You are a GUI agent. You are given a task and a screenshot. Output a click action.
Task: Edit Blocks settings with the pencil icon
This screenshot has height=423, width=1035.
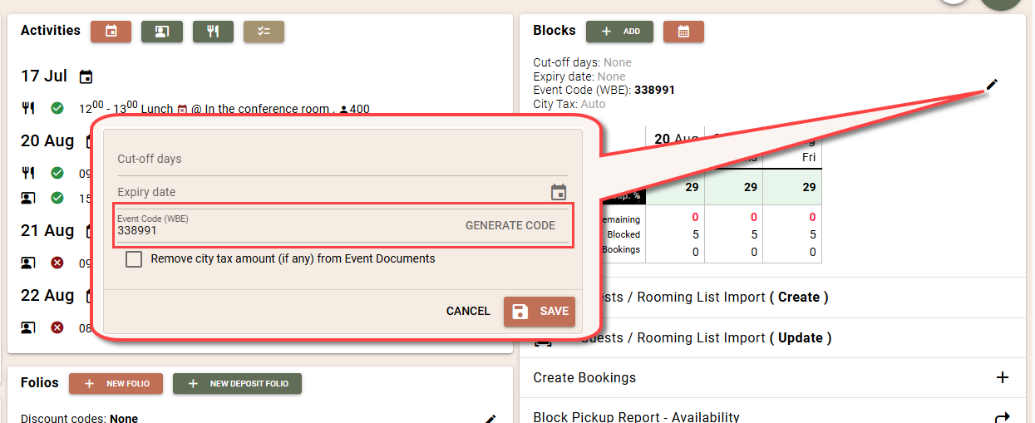click(991, 85)
